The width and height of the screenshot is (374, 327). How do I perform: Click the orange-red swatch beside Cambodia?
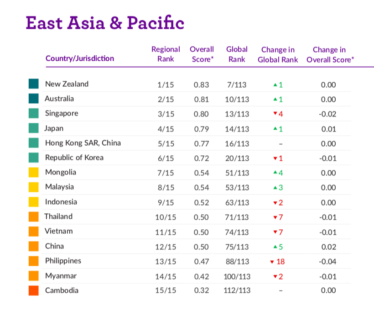(x=34, y=291)
